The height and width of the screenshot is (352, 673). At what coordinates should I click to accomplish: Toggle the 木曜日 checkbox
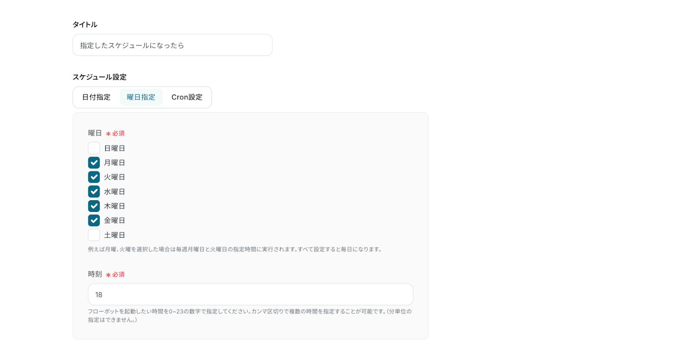(94, 206)
